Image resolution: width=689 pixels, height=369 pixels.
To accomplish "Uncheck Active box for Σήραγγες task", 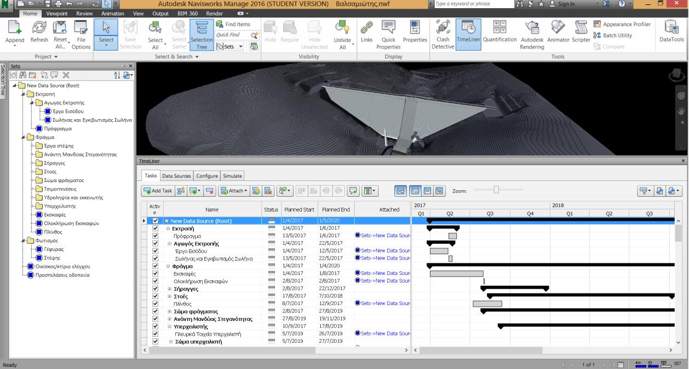I will [156, 288].
